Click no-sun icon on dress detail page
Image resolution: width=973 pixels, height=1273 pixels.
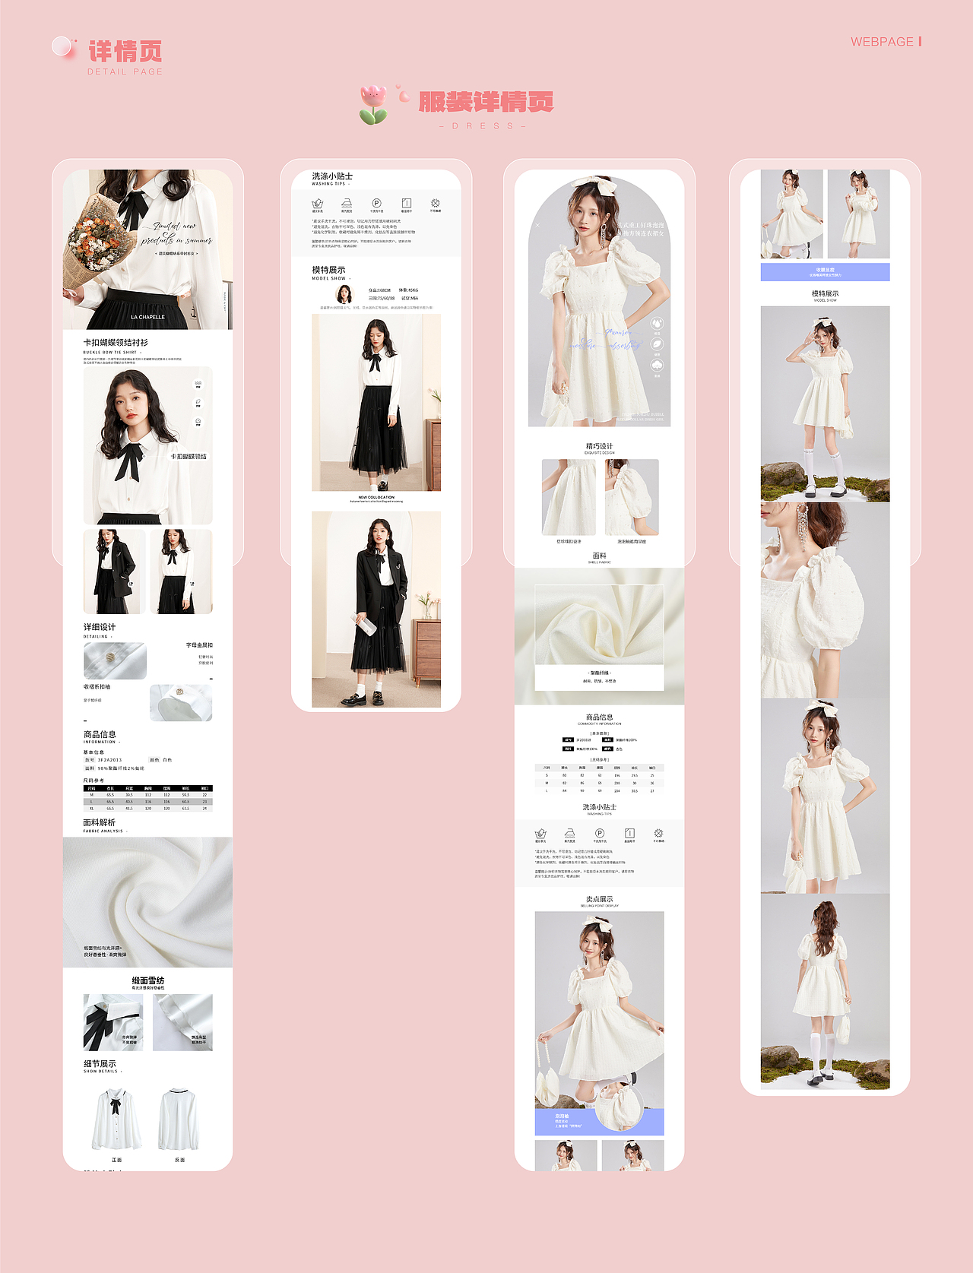(x=659, y=834)
